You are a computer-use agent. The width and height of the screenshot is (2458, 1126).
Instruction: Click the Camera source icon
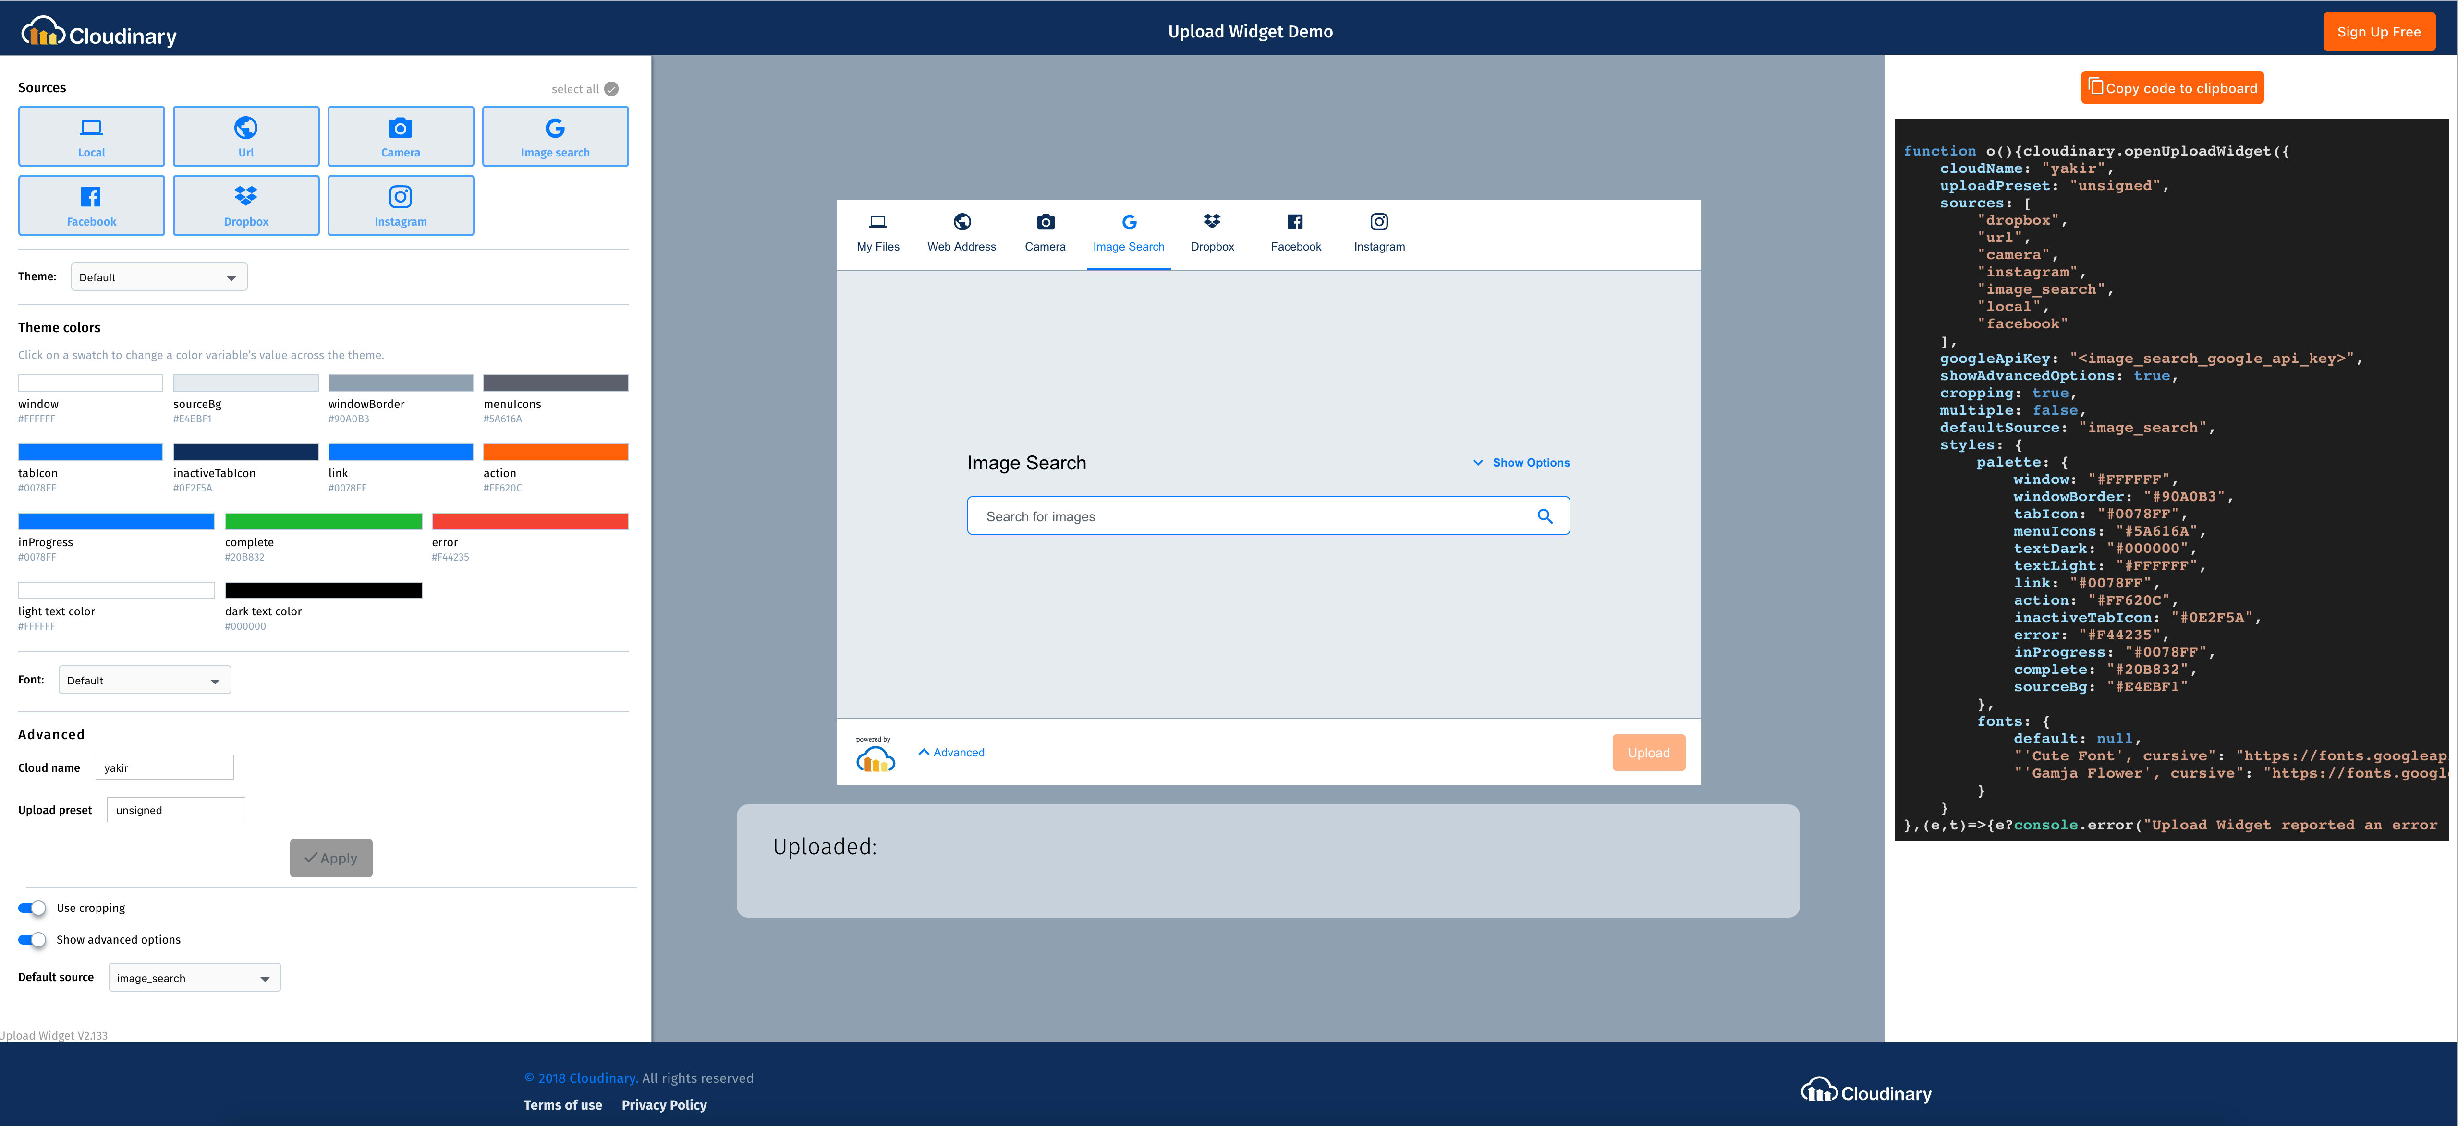point(400,128)
